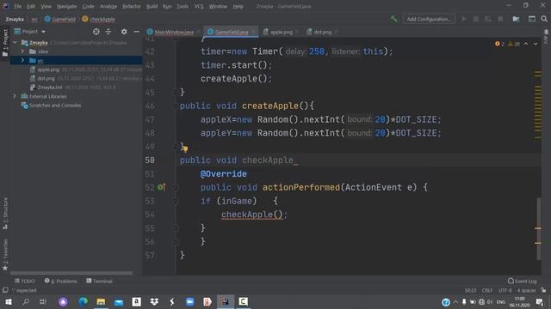This screenshot has width=551, height=309.
Task: Click the Run with Coverage icon
Action: [x=488, y=19]
